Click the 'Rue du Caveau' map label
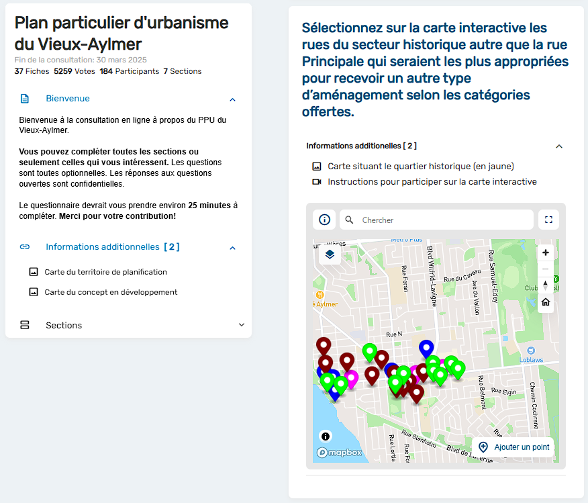The height and width of the screenshot is (503, 588). [x=462, y=276]
